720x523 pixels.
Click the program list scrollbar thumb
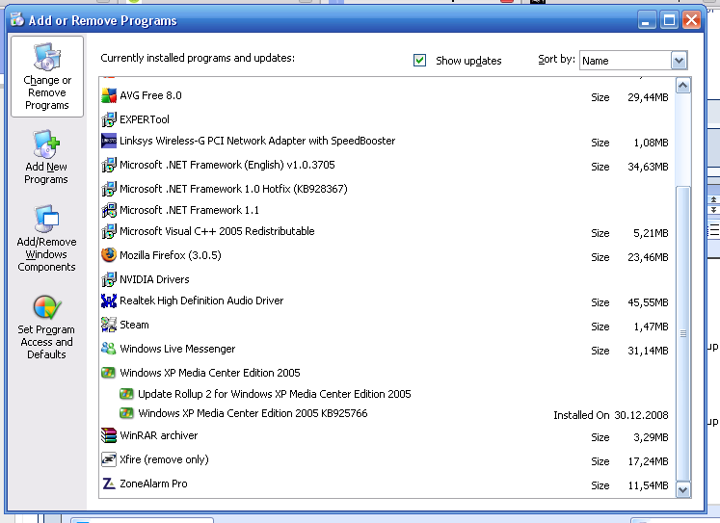[x=683, y=333]
